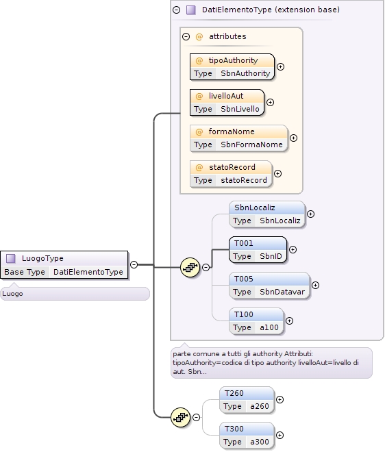The width and height of the screenshot is (385, 452).
Task: Collapse the attributes group
Action: [x=186, y=36]
